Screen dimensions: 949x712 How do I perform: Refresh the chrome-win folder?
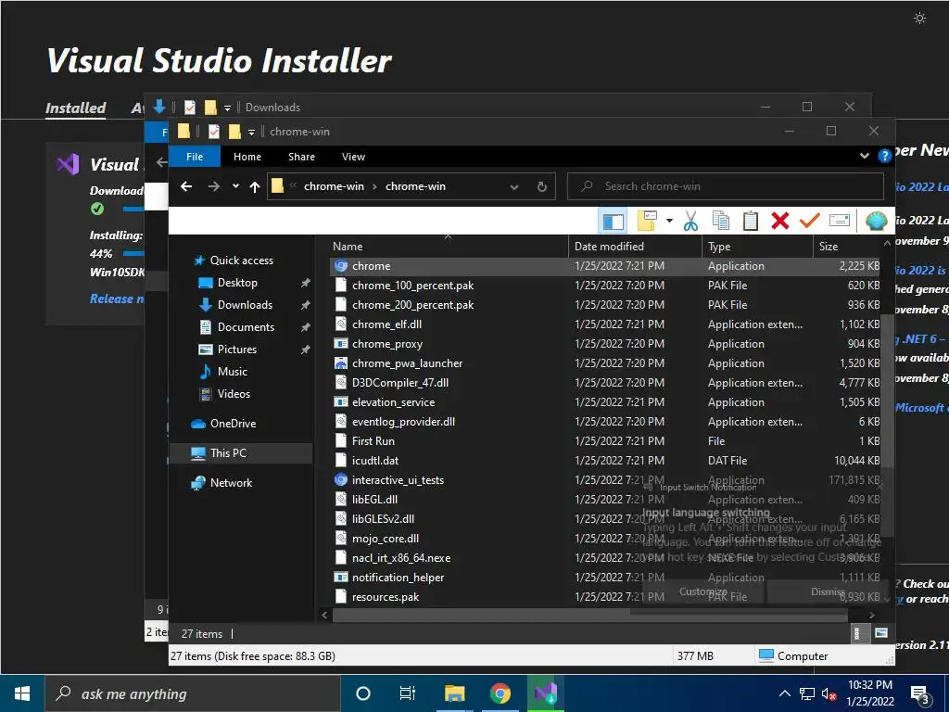pos(541,187)
